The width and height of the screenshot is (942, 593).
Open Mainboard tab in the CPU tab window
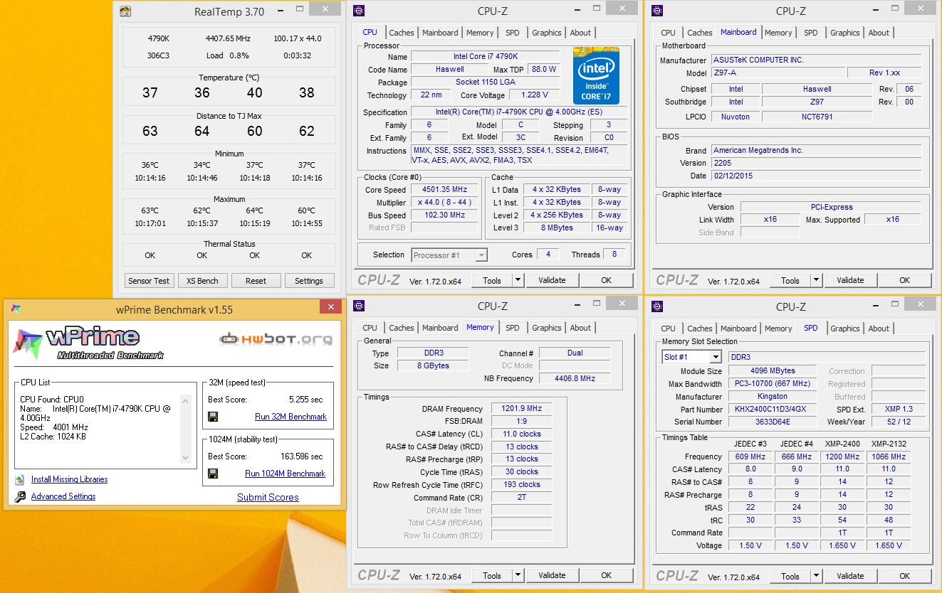click(440, 33)
